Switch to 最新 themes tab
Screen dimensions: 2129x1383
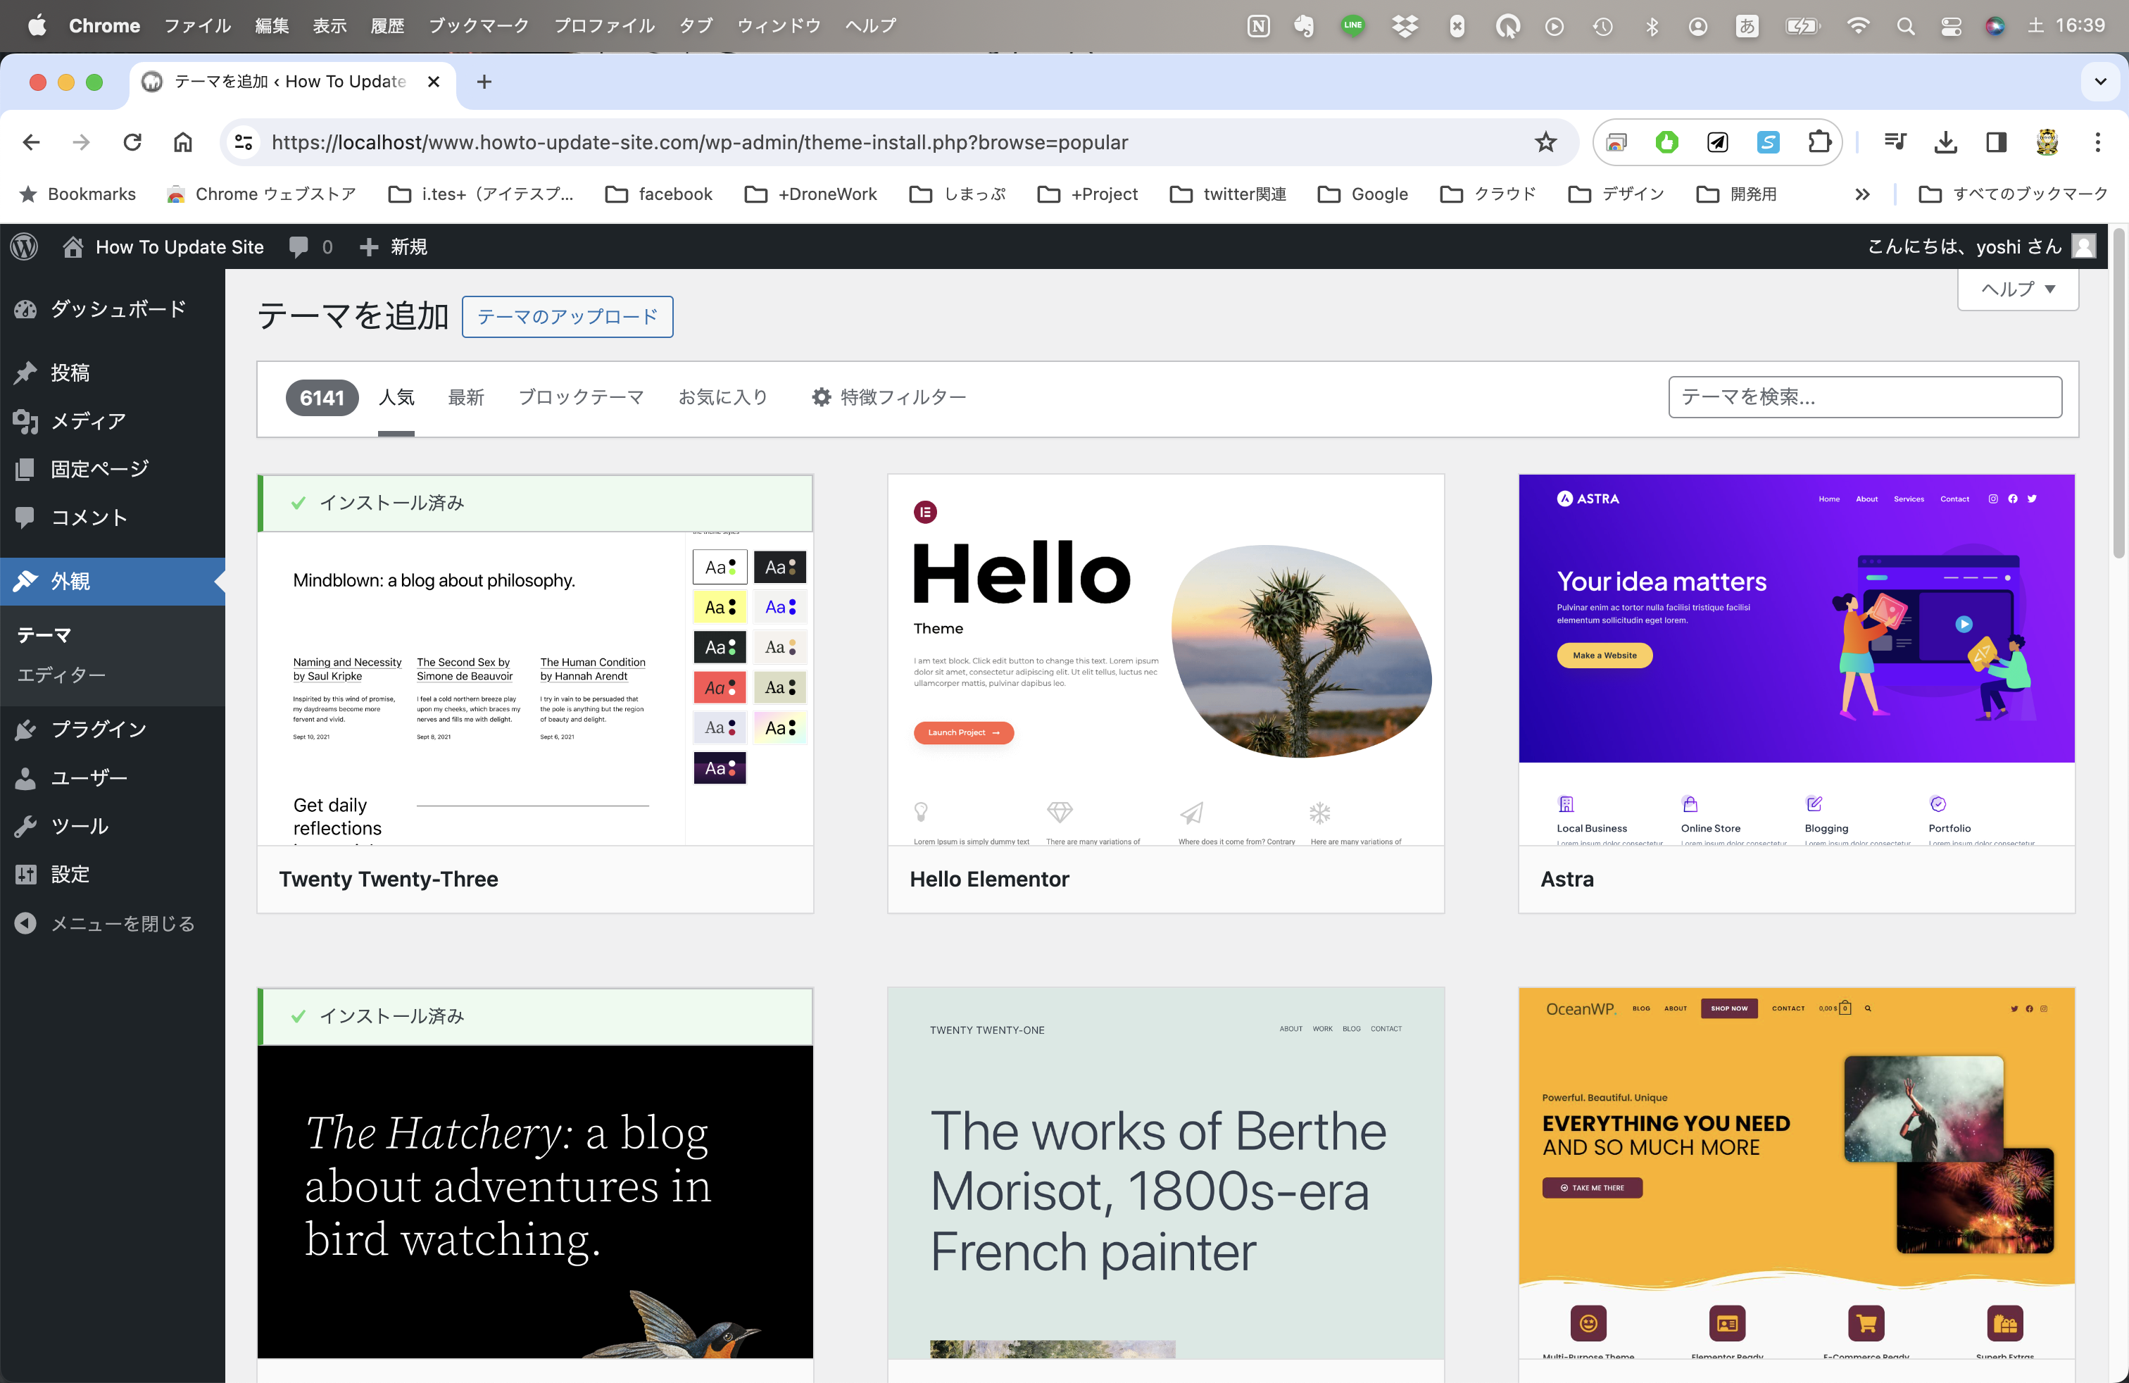point(466,397)
